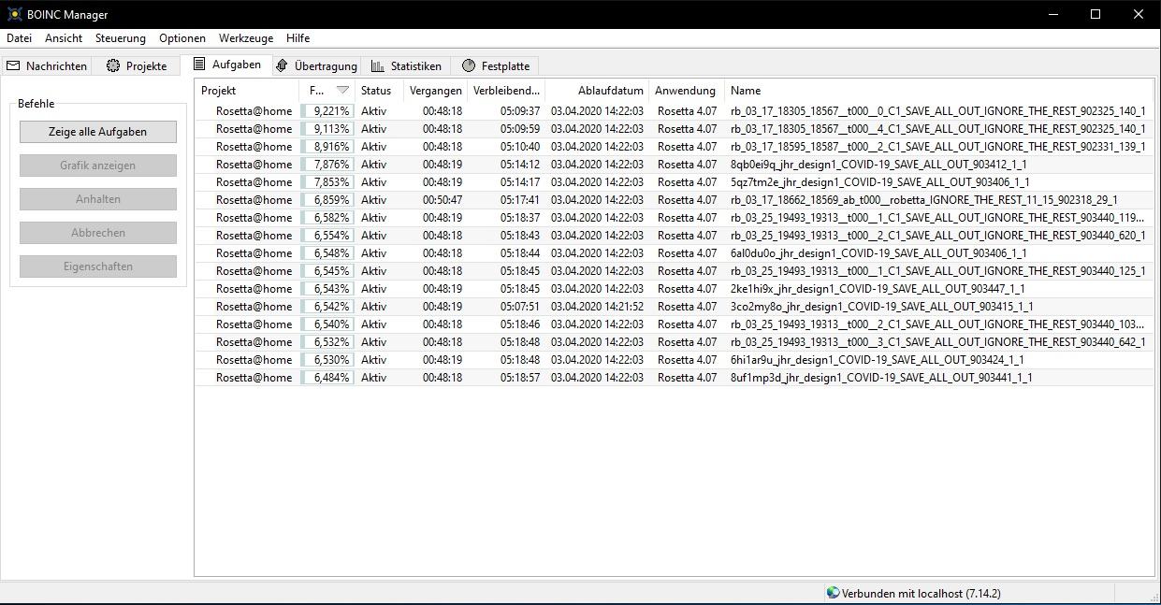Screen dimensions: 1161x605
Task: Click the globe connection icon in the status bar
Action: tap(833, 593)
